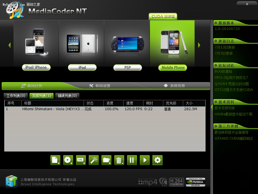Click the iPod/iPhone preset button
258x194 pixels.
point(36,67)
